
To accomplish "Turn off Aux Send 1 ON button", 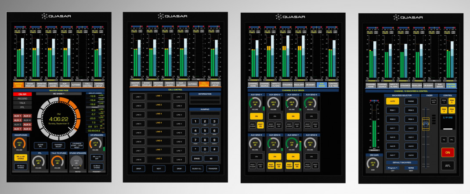I will (256, 116).
